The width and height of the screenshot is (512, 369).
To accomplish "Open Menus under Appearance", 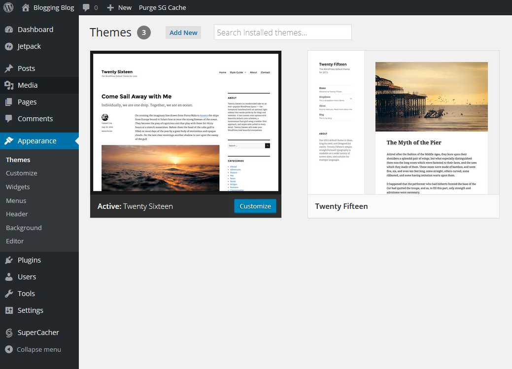I will [16, 201].
